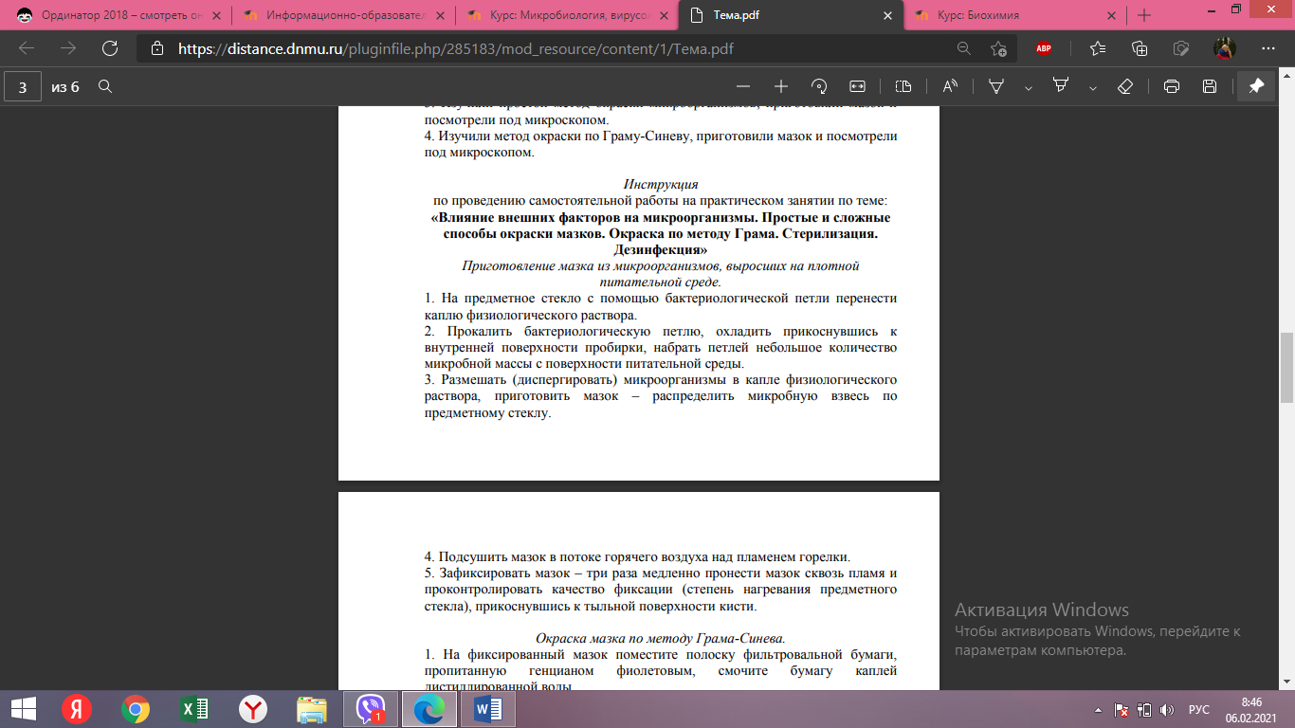Open the Collections panel
The height and width of the screenshot is (728, 1295).
tap(1140, 49)
